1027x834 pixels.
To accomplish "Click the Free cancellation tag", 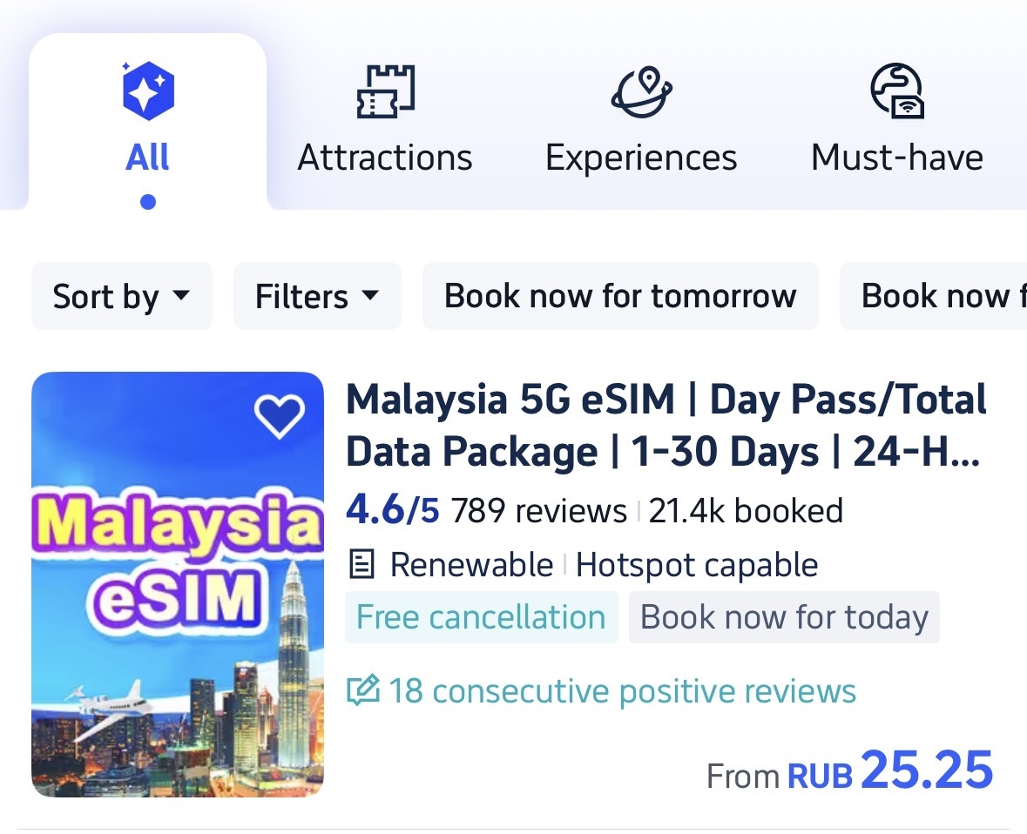I will tap(481, 616).
